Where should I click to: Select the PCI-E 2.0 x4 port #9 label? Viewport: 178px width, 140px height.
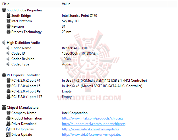pyautogui.click(x=26, y=91)
